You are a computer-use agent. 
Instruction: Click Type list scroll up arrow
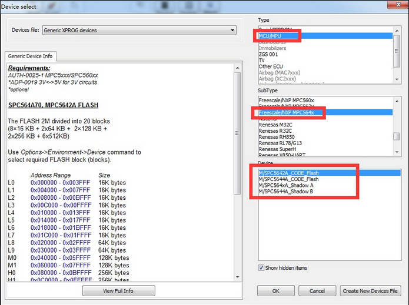pos(397,31)
